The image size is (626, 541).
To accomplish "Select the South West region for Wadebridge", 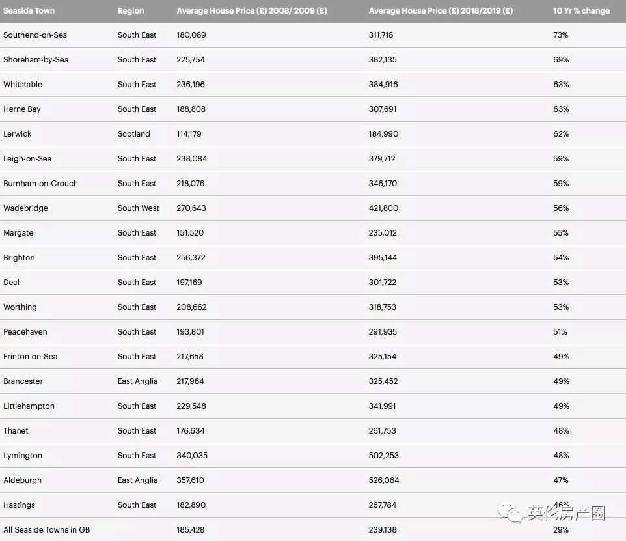I will (x=139, y=208).
